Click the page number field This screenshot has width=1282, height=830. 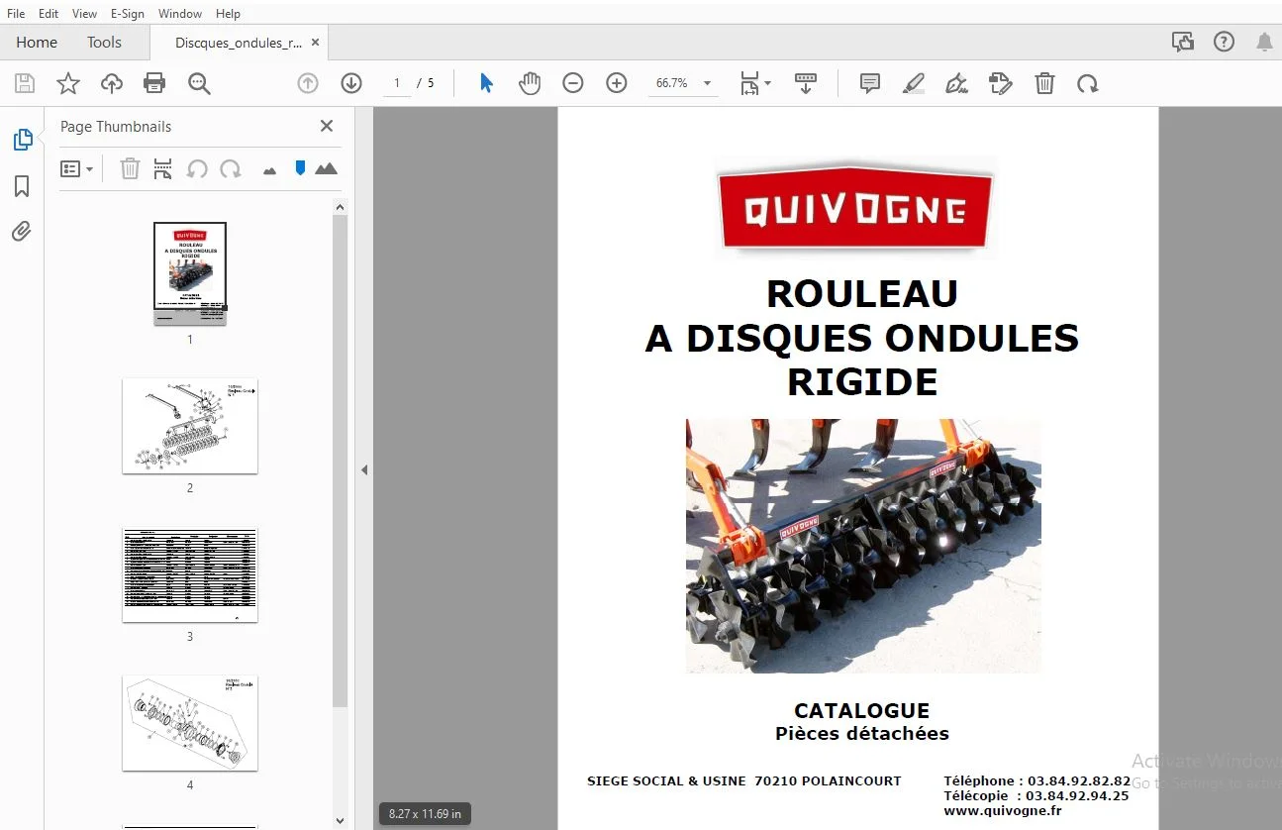coord(397,83)
